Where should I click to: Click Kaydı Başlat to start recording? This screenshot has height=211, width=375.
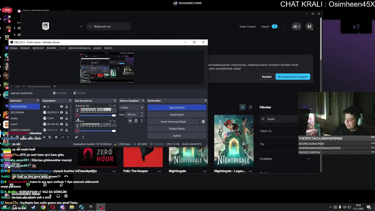(177, 115)
